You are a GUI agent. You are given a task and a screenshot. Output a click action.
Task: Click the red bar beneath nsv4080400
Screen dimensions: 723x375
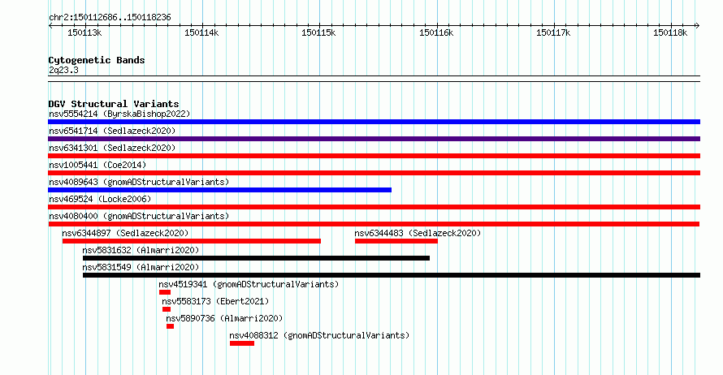(374, 224)
